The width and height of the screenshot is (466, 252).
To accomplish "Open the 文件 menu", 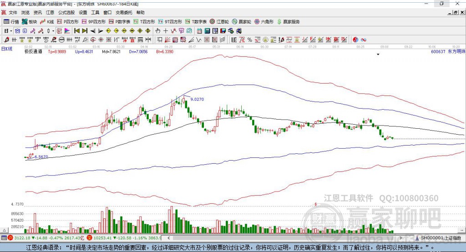I will click(13, 12).
